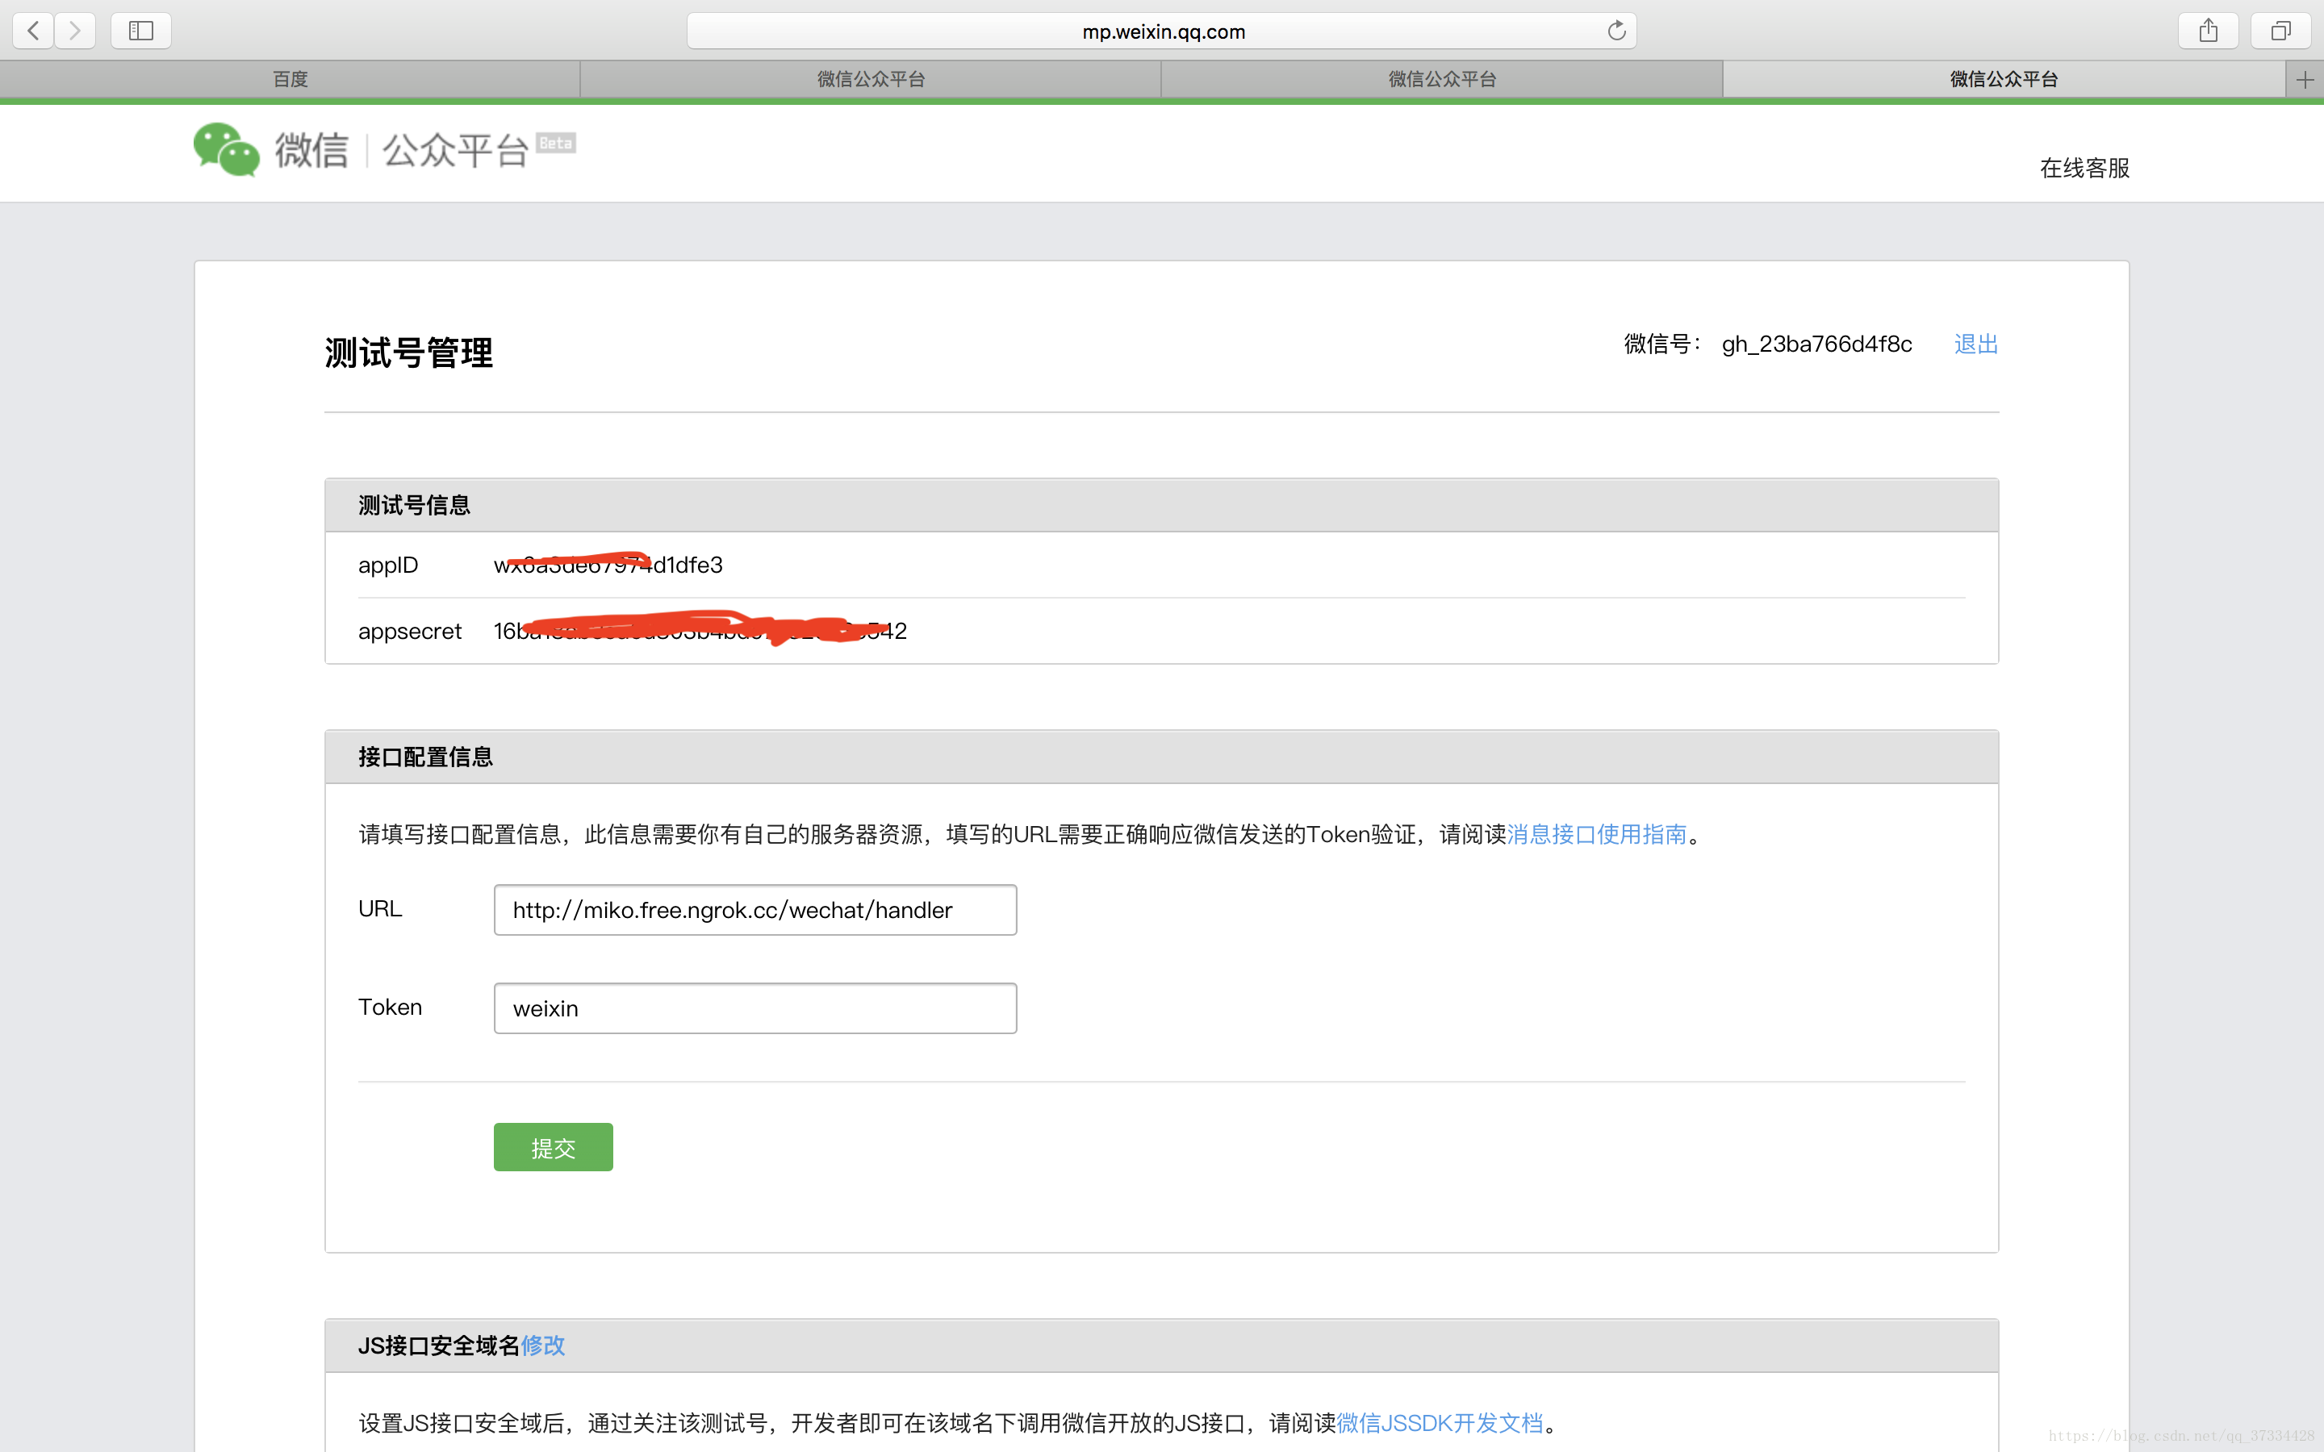Click the Token label

coord(390,1008)
